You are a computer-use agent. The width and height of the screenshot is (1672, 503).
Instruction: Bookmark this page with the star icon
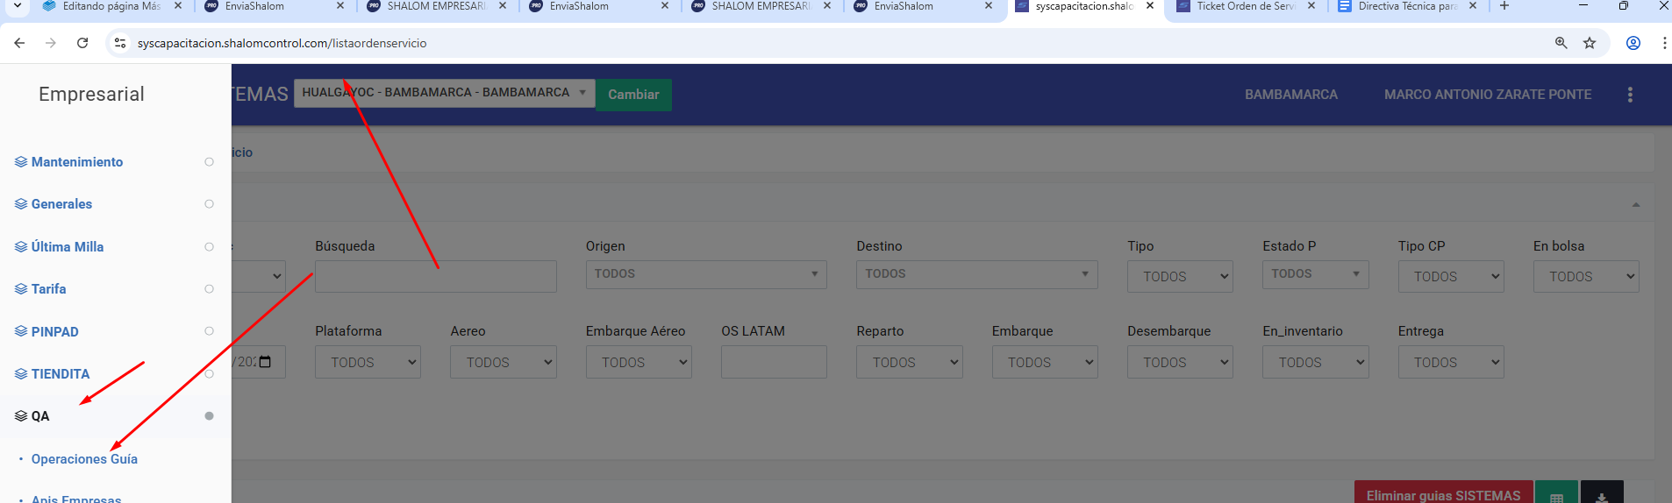pos(1590,43)
